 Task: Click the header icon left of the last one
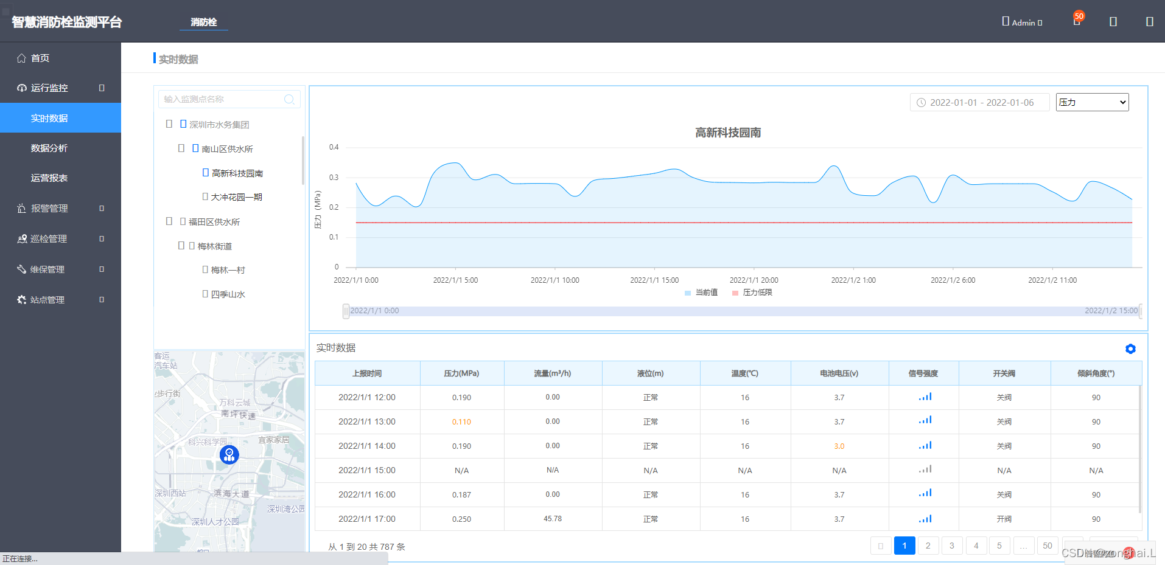tap(1113, 22)
